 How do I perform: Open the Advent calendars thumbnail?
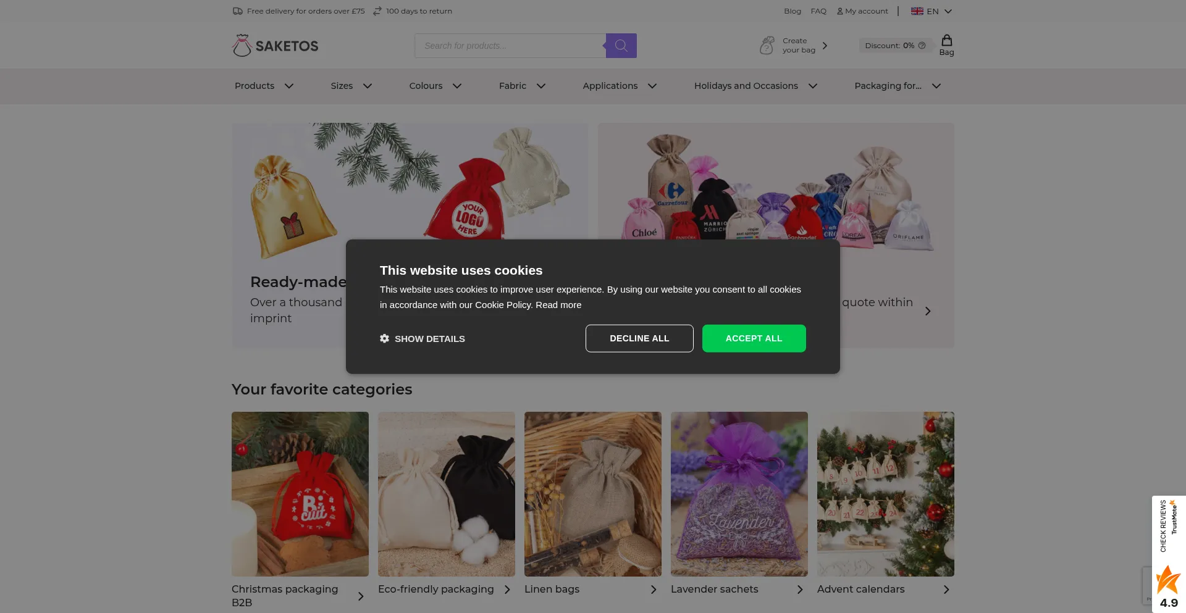pyautogui.click(x=886, y=494)
